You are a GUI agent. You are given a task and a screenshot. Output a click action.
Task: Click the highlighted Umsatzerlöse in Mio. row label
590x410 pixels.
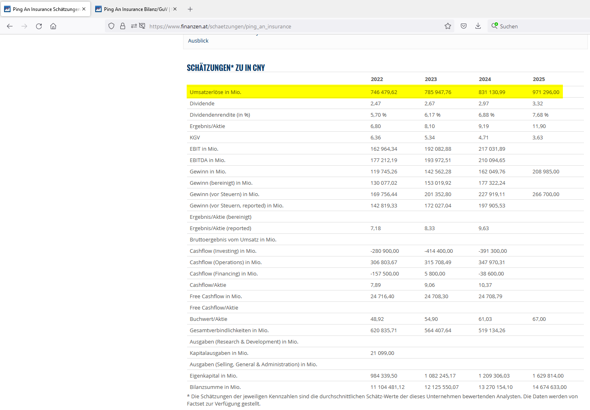(x=215, y=92)
